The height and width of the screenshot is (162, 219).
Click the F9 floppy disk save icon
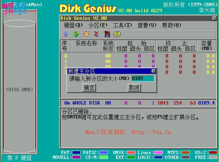pos(107,34)
